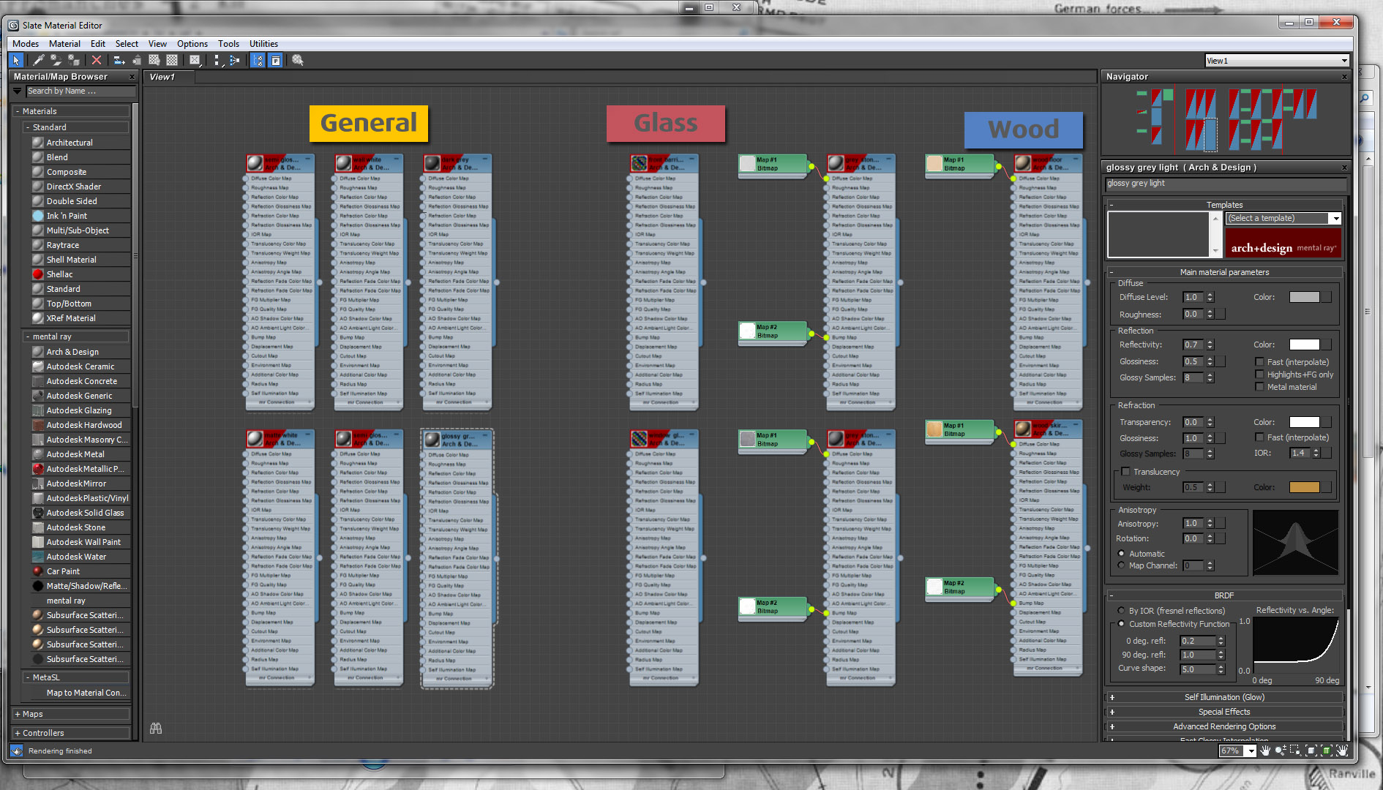Select the Pan tool in the status bar
Screen dimensions: 1383x790
tap(1265, 750)
